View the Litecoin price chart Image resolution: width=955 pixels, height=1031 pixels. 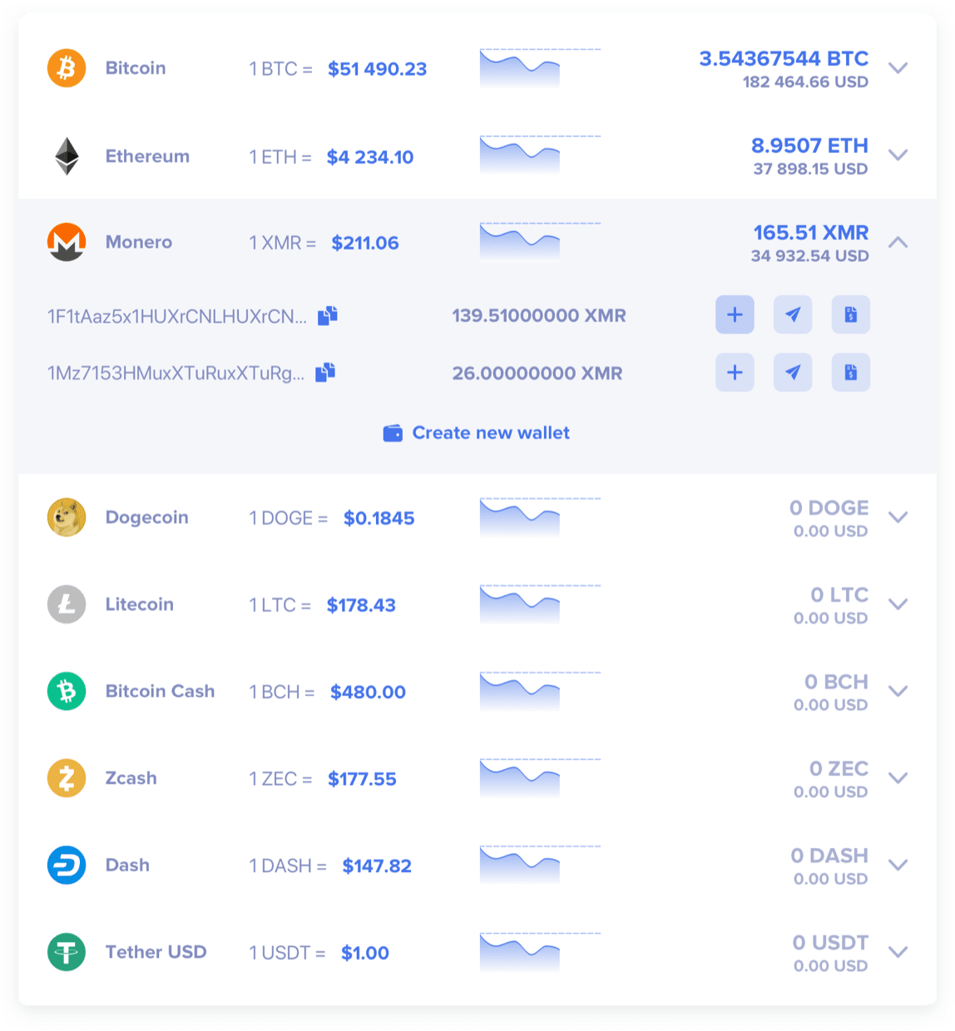[540, 604]
